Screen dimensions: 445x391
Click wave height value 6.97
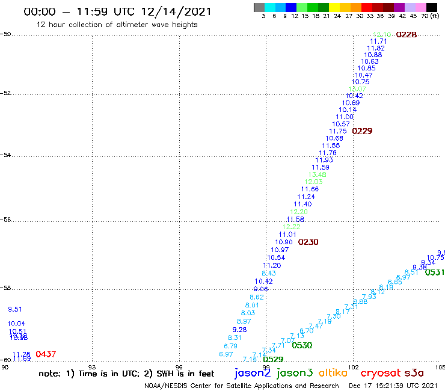(x=226, y=354)
